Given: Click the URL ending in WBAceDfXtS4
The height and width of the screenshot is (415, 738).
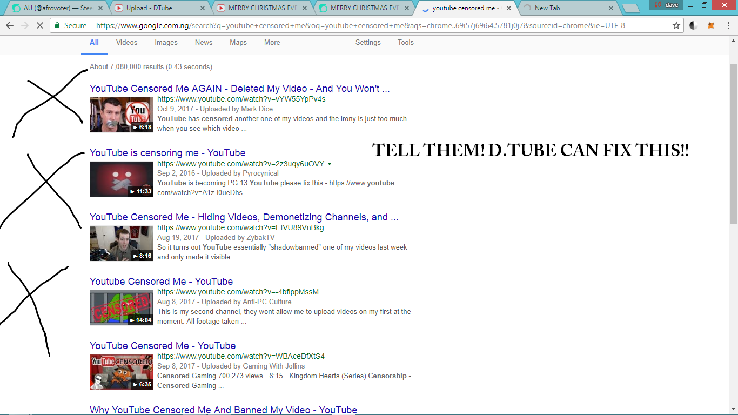Looking at the screenshot, I should coord(241,357).
